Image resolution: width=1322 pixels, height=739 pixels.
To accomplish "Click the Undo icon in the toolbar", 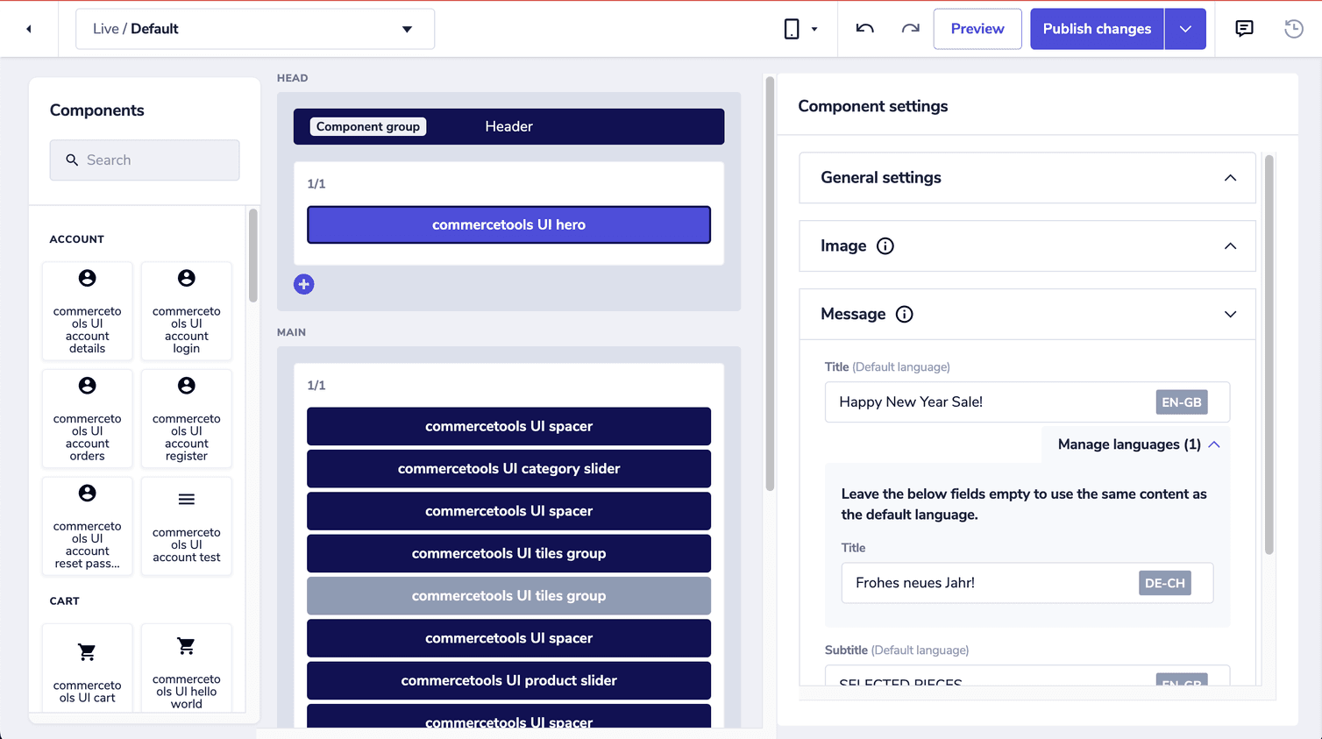I will [x=864, y=28].
